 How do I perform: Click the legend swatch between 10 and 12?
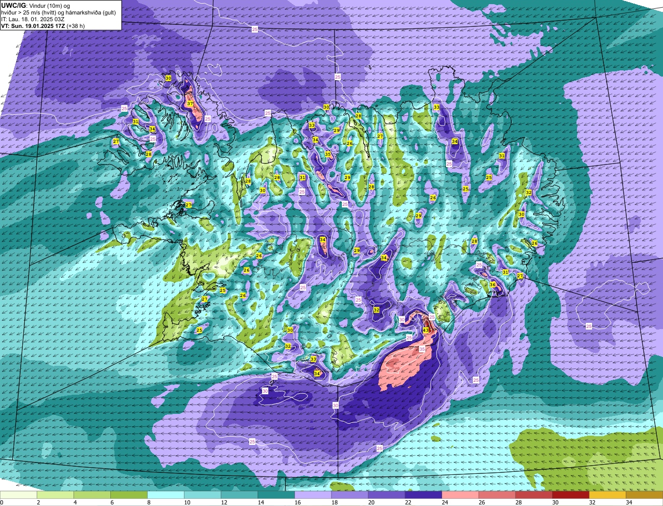pos(203,495)
